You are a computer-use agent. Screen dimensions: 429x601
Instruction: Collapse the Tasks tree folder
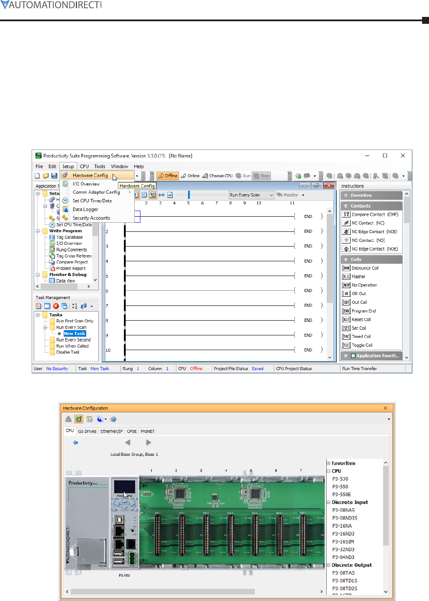(x=38, y=315)
